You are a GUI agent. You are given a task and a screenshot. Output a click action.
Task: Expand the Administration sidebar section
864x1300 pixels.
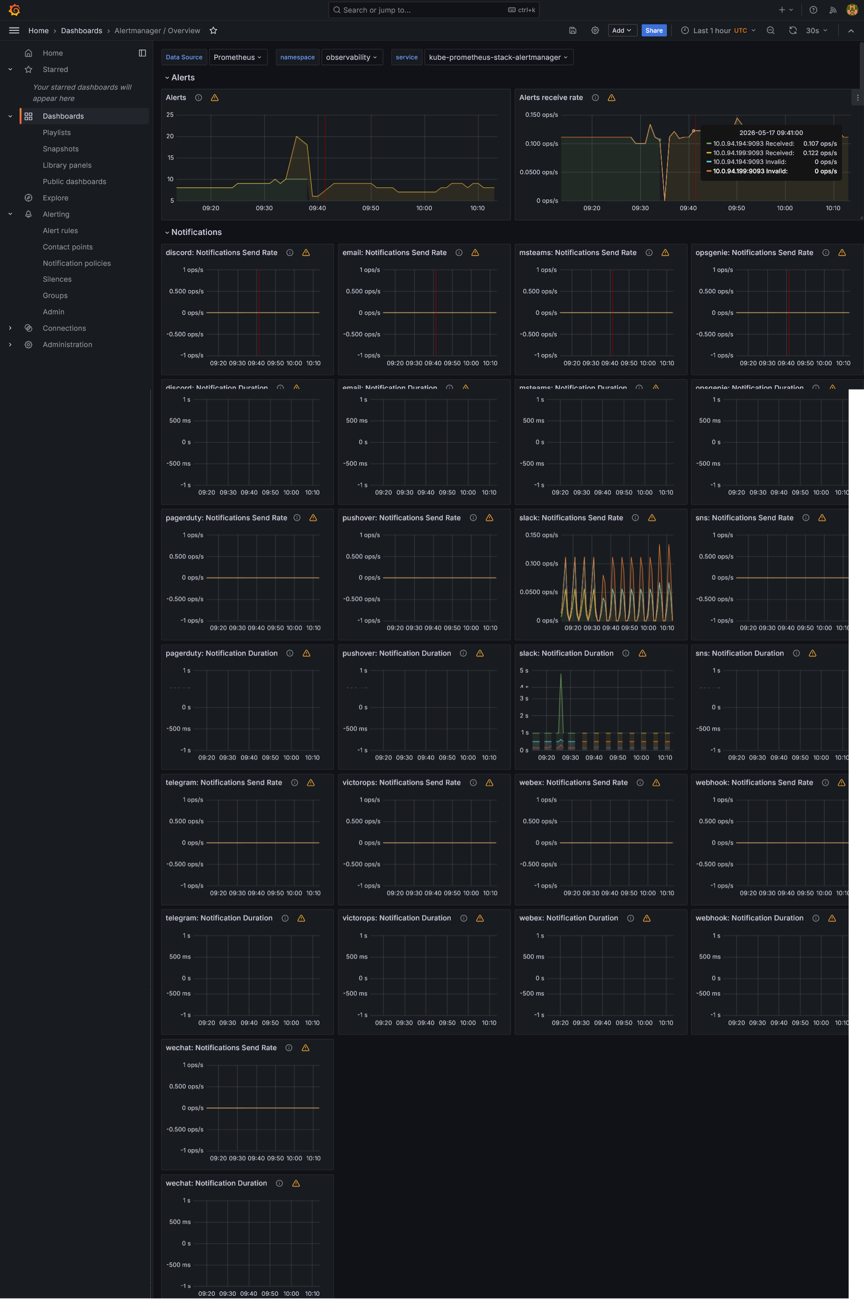pos(10,344)
